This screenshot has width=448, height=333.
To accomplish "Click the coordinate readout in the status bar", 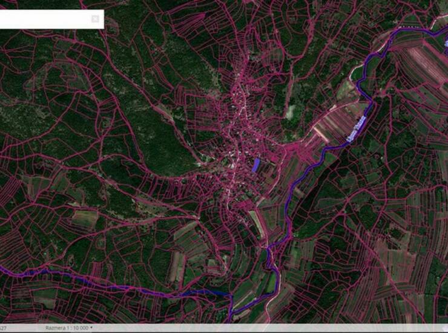I will coord(4,328).
